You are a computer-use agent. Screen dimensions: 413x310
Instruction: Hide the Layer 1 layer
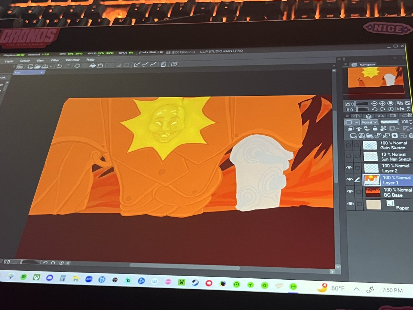(x=350, y=179)
